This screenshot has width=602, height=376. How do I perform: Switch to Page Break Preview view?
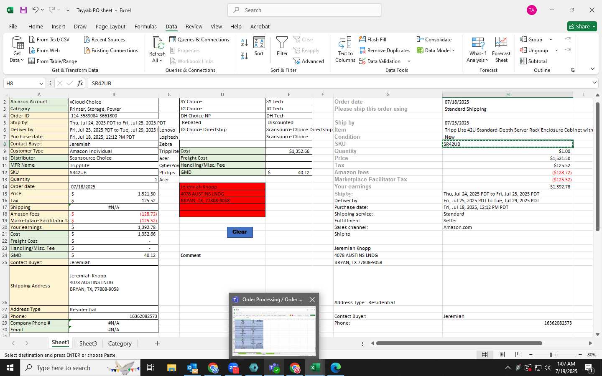point(518,355)
